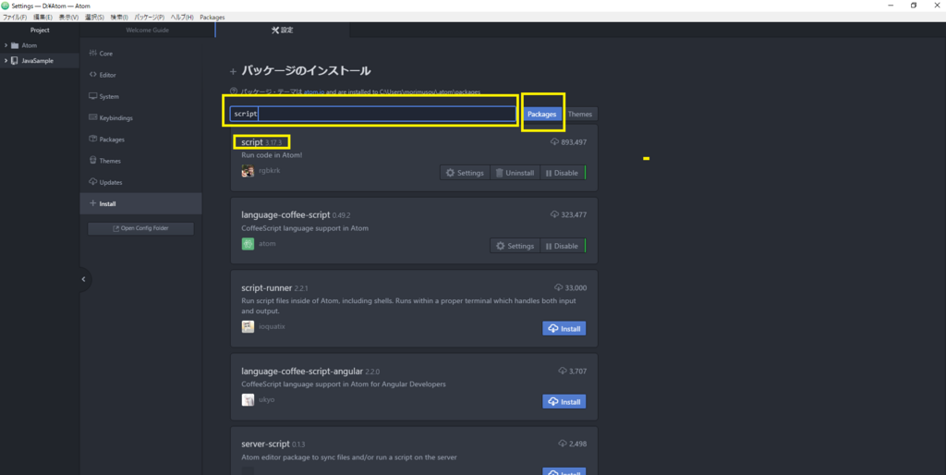This screenshot has height=475, width=946.
Task: Expand the JavaSample project folder
Action: pos(6,61)
